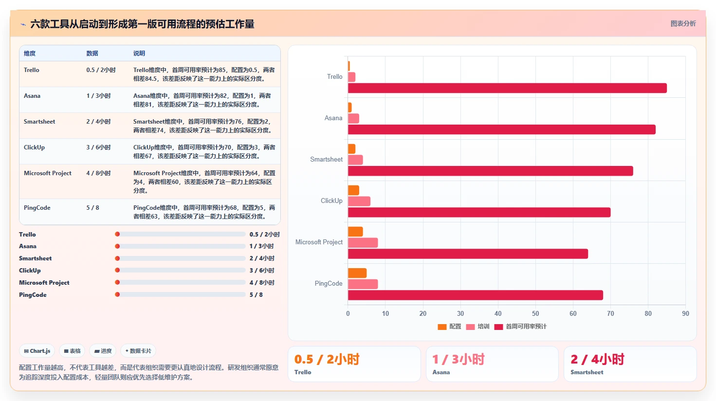Select the 进度 tag chip
Image resolution: width=716 pixels, height=401 pixels.
[103, 351]
